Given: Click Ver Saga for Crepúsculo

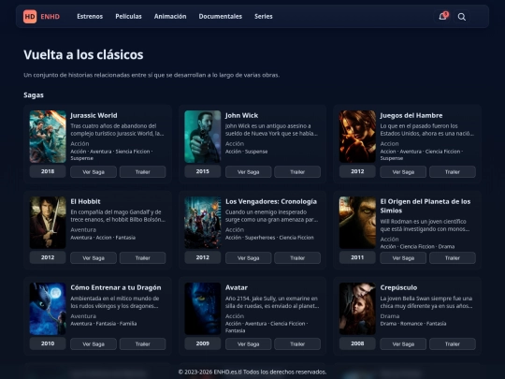Looking at the screenshot, I should (x=403, y=343).
